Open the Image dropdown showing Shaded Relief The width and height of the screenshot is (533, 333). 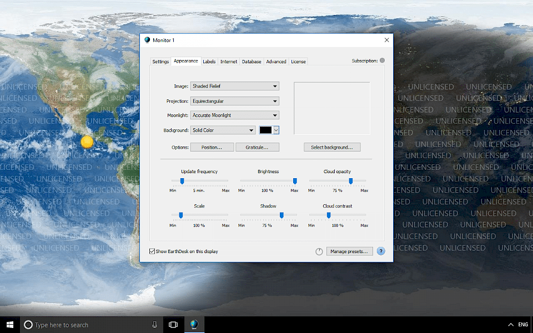(x=234, y=87)
